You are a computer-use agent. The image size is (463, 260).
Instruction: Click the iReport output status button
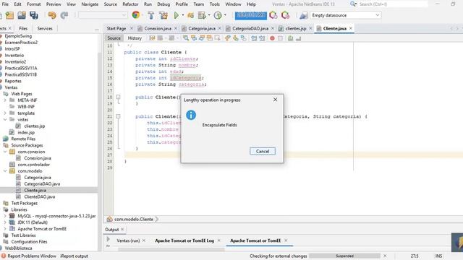(74, 256)
